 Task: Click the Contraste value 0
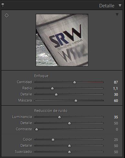click(117, 129)
